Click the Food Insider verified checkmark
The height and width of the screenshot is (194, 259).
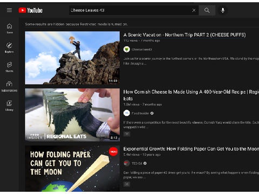pos(152,113)
